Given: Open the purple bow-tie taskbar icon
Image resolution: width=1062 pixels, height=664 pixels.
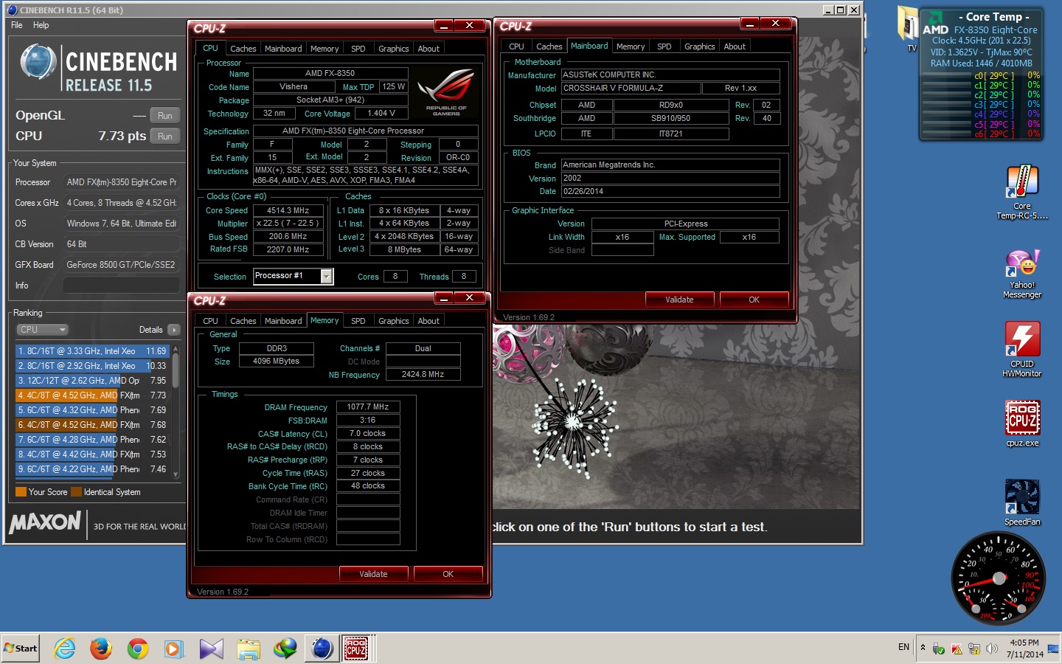Looking at the screenshot, I should click(x=211, y=649).
